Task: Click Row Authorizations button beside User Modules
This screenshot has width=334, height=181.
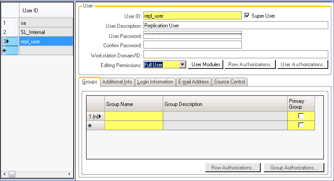Action: (x=250, y=64)
